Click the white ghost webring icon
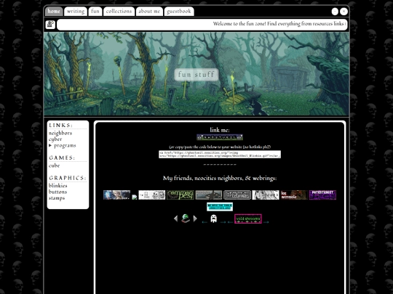Viewport: 393px width, 294px height. pos(213,219)
